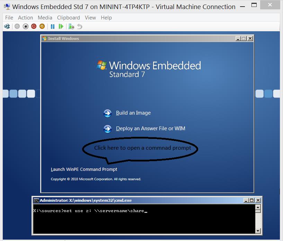Viewport: 283px width, 241px height.
Task: Click the Install Windows title icon
Action: 44,38
